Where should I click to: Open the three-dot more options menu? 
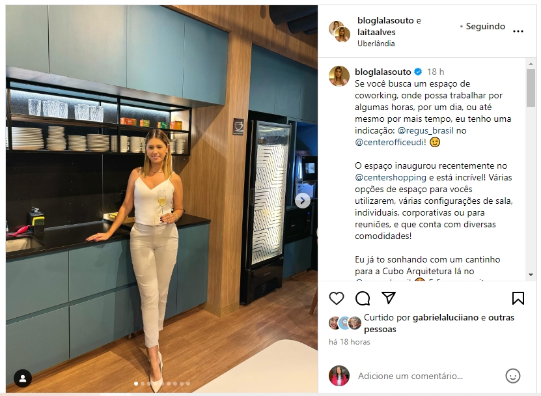click(x=518, y=31)
